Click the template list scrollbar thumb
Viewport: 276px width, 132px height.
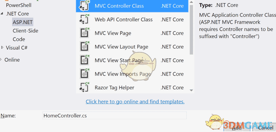coord(191,30)
